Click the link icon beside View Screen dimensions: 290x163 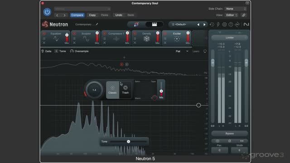click(244, 15)
